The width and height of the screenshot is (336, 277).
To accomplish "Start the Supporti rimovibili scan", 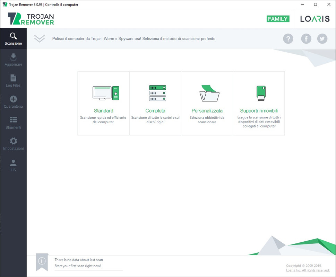I will [259, 103].
